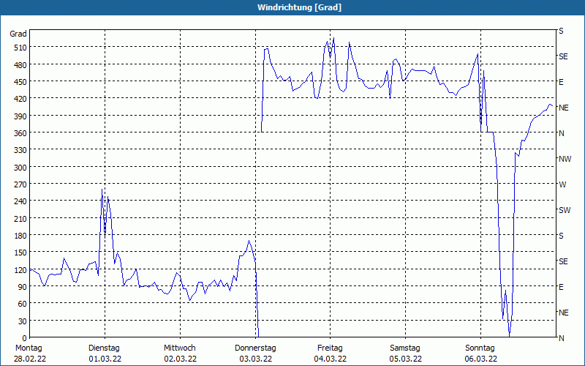585x366 pixels.
Task: Select the '360' y-axis value
Action: 20,133
